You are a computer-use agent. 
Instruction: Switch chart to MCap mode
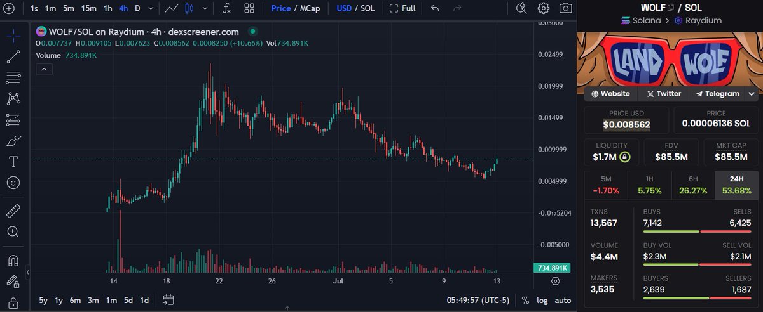(x=311, y=8)
